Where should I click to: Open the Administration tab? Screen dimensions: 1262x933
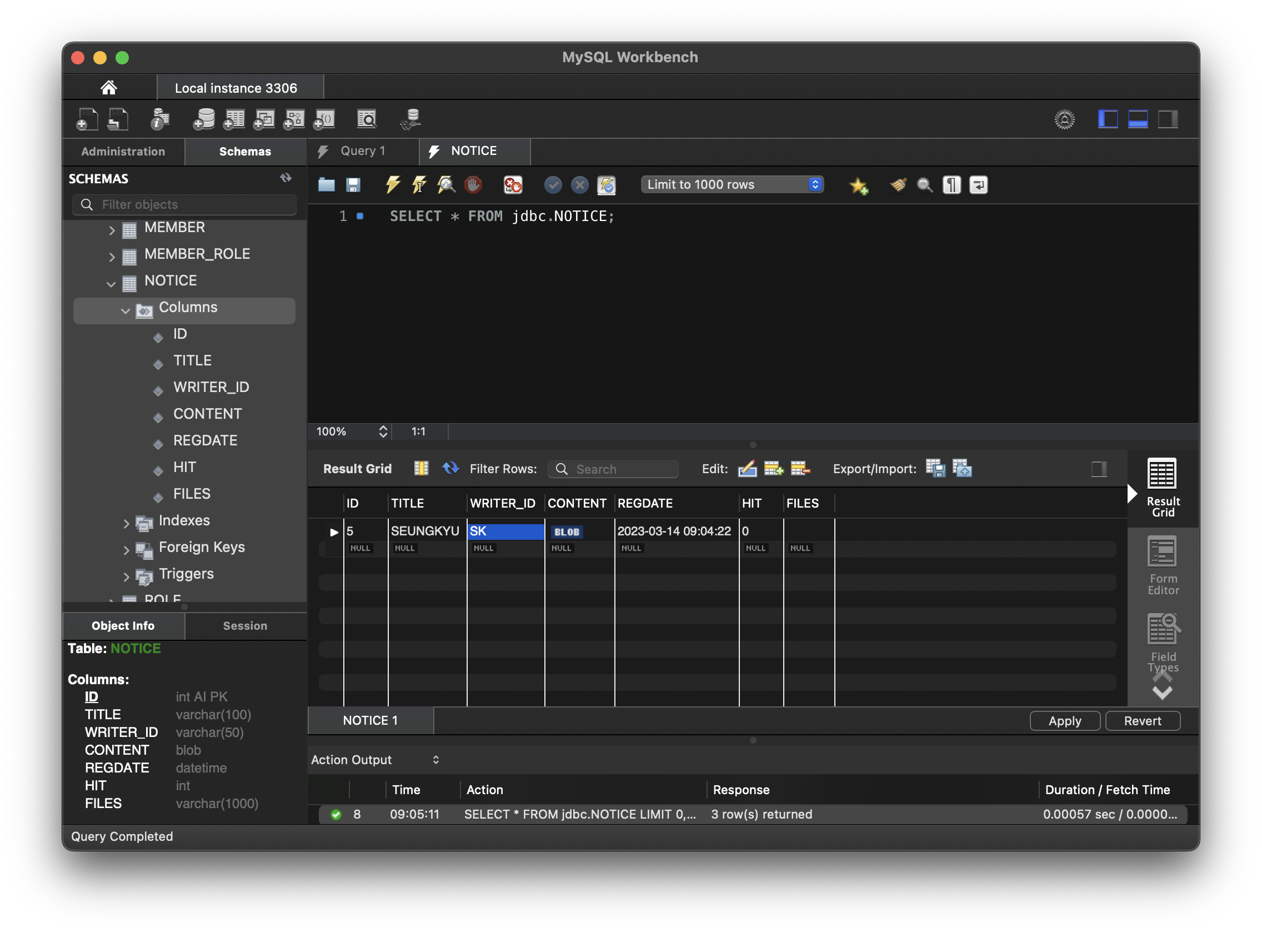[123, 152]
